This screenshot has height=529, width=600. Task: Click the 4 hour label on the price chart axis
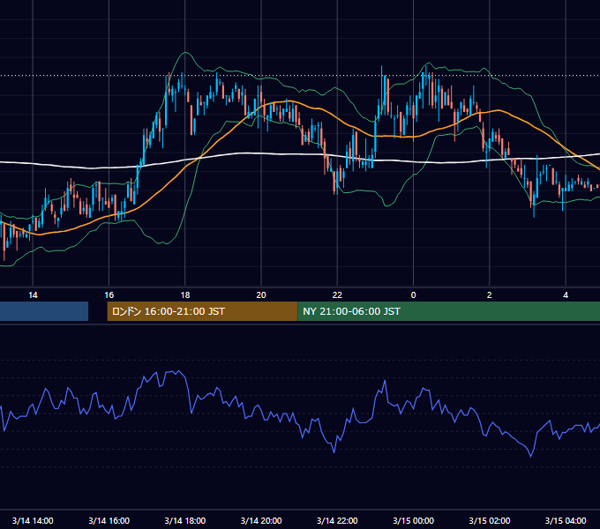click(x=566, y=295)
